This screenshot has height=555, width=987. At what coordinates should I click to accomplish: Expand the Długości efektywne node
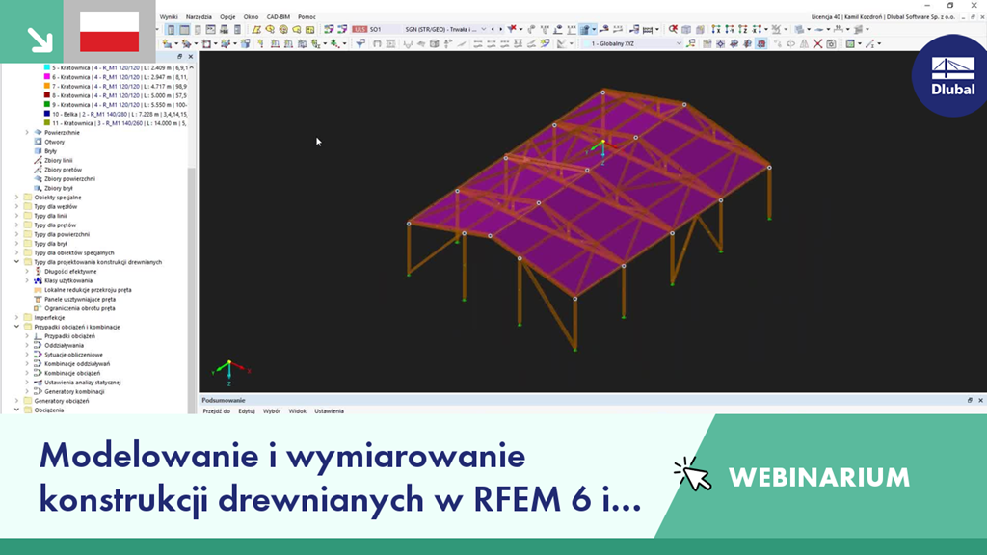pos(27,271)
